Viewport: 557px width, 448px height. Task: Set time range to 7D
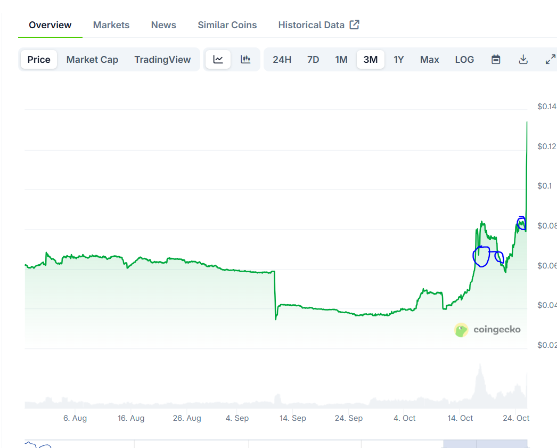pos(313,59)
